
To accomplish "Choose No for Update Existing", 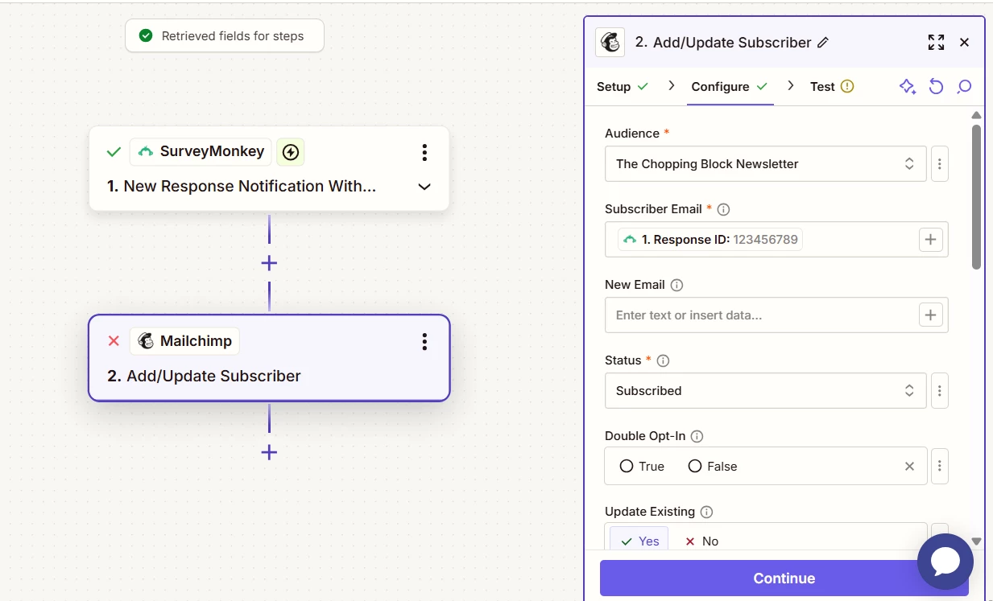I will [x=701, y=541].
